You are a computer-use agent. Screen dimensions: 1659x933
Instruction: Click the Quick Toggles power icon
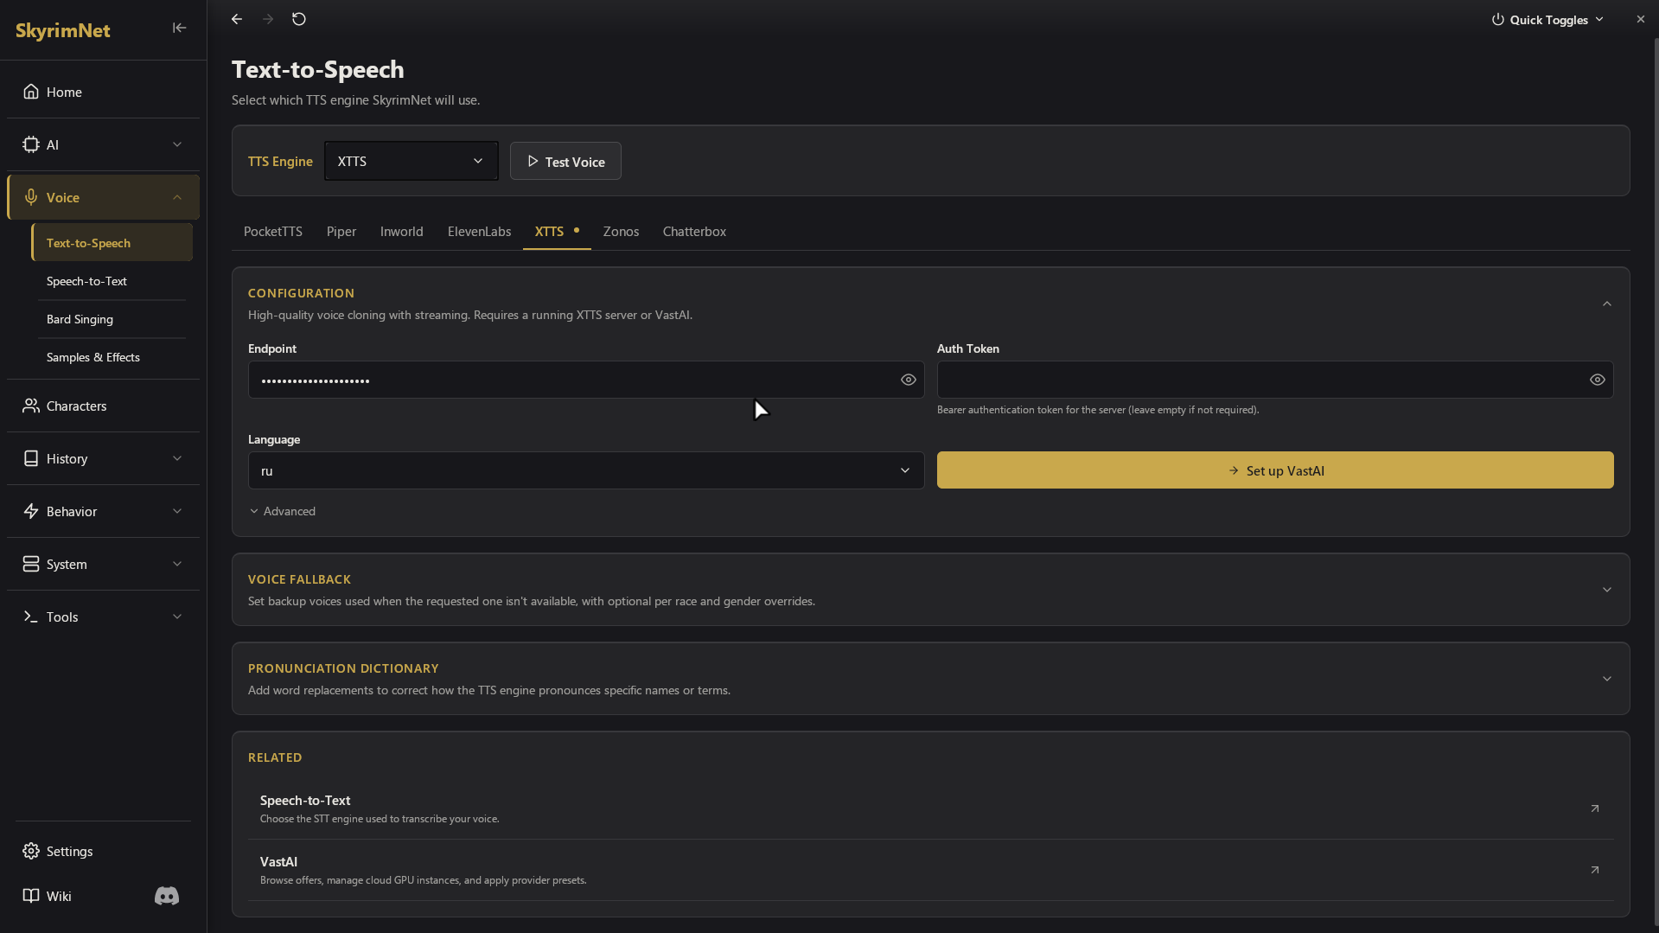point(1498,20)
